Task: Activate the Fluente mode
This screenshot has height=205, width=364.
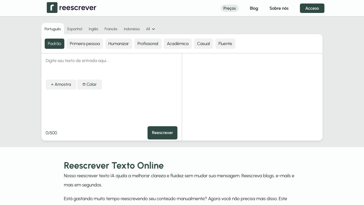Action: tap(225, 44)
